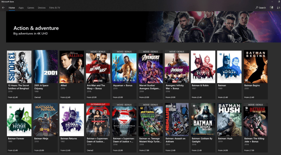Click the title "Batman: Hush"
Viewport: 281px width, 155px height.
coord(225,138)
